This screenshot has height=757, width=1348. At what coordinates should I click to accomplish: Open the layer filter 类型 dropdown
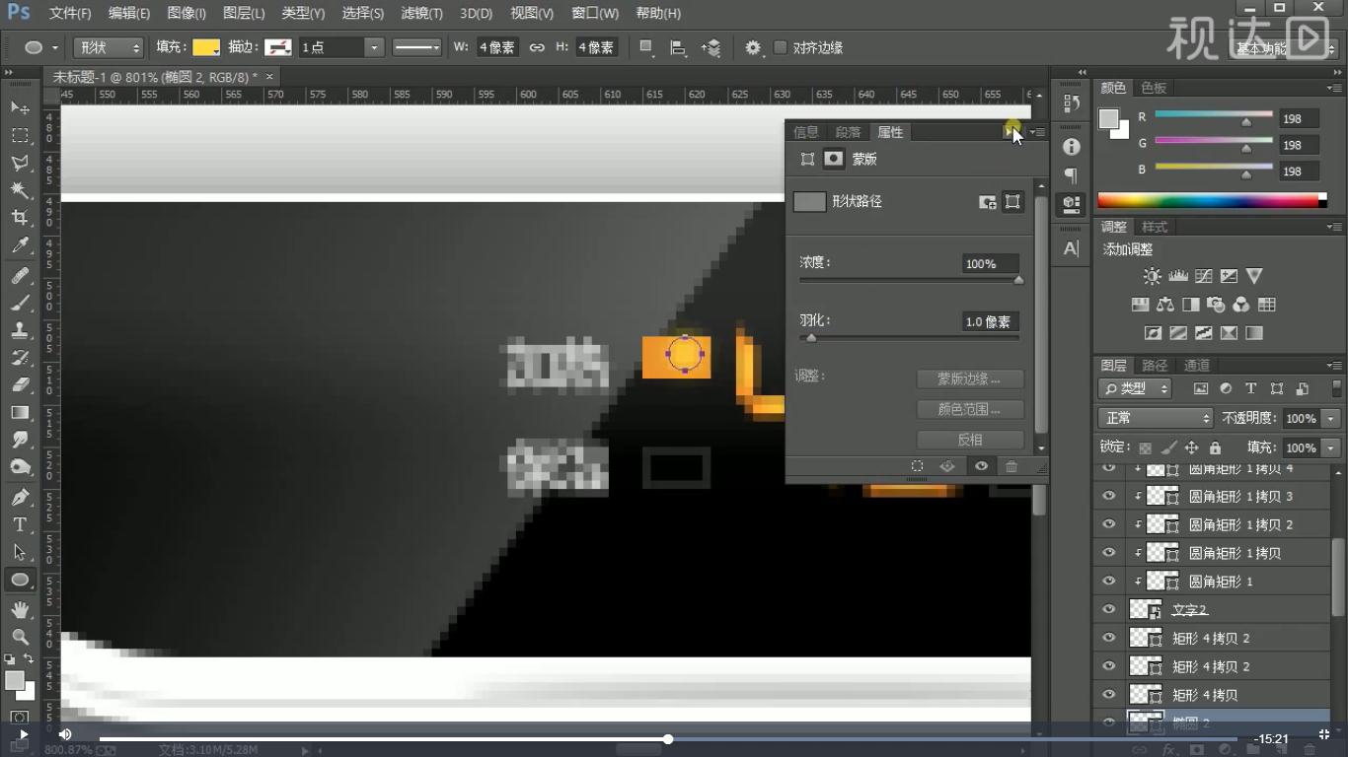click(x=1135, y=388)
